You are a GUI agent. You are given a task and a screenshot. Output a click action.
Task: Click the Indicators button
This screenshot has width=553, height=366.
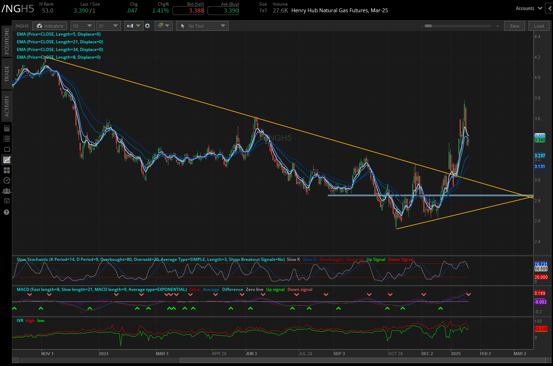pyautogui.click(x=50, y=26)
